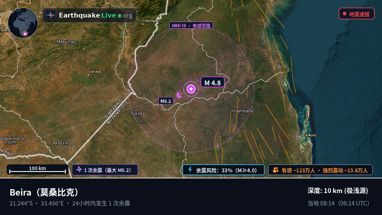
Task: Open the 1 次余震 summary panel
Action: [105, 170]
